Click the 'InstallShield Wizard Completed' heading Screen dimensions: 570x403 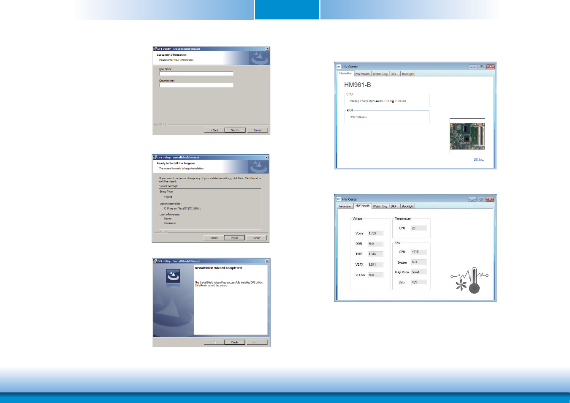pyautogui.click(x=218, y=268)
